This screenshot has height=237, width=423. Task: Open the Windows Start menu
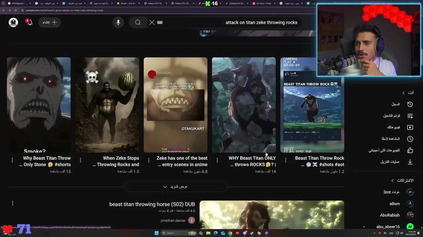157,233
